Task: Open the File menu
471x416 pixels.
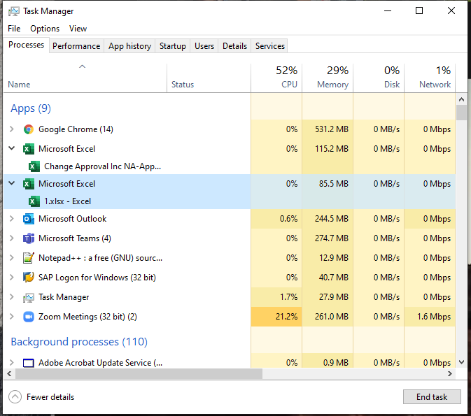Action: (x=14, y=29)
